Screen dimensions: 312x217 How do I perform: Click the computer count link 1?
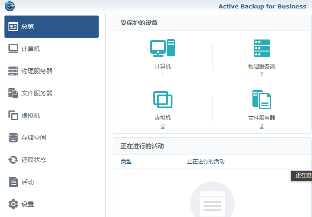163,75
